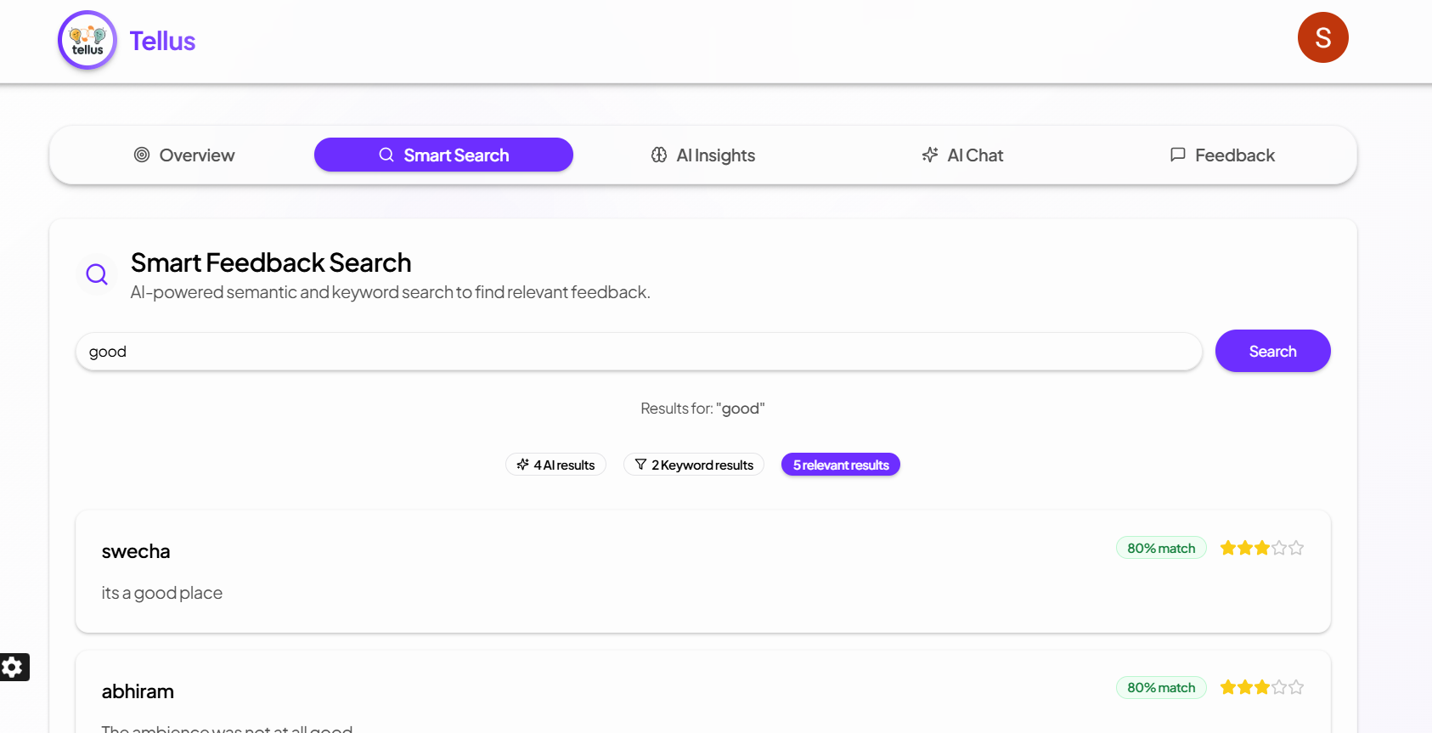
Task: Select the 5 relevant results chip
Action: point(840,465)
